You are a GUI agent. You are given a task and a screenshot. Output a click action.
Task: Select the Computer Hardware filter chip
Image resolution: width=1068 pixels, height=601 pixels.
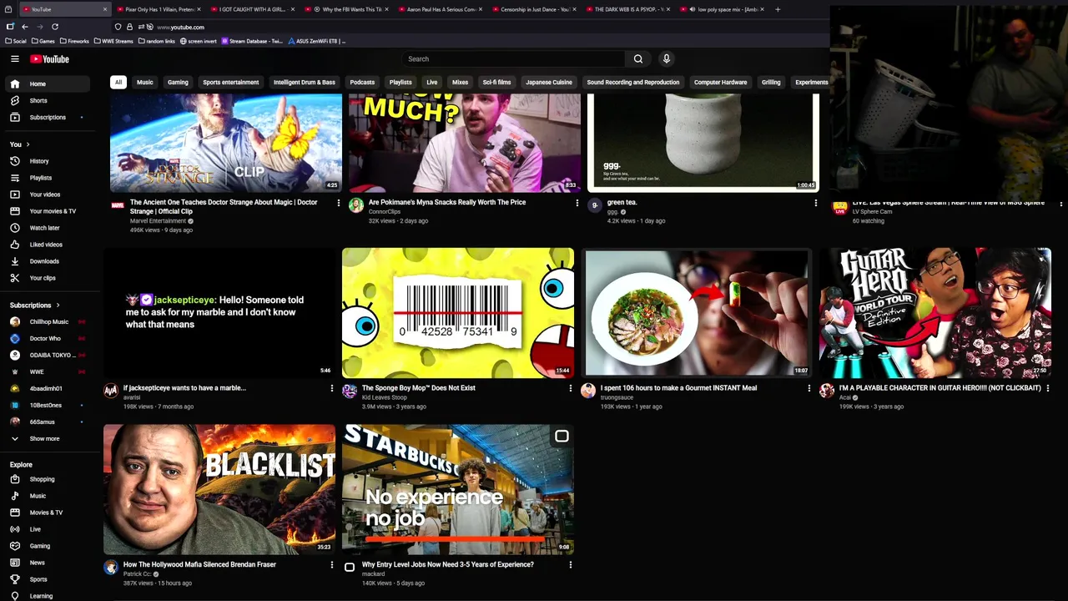(x=720, y=82)
